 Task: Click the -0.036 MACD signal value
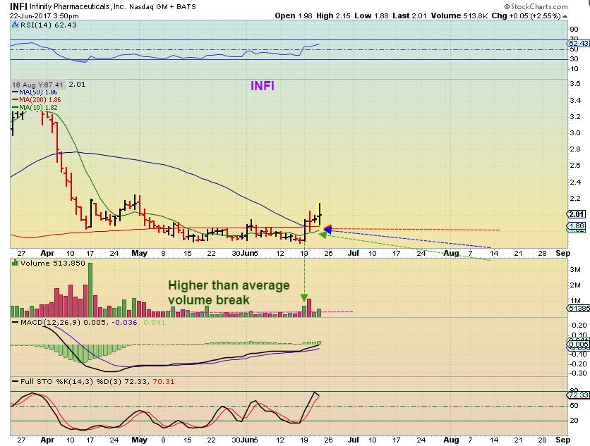124,323
